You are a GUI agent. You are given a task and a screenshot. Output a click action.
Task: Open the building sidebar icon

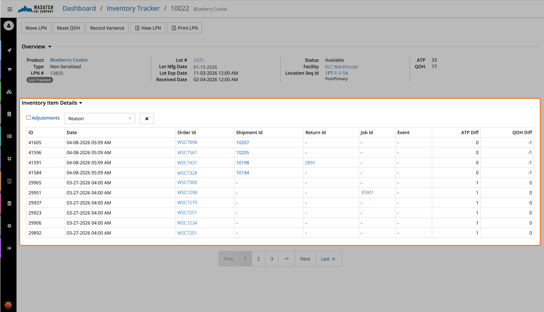pos(9,114)
